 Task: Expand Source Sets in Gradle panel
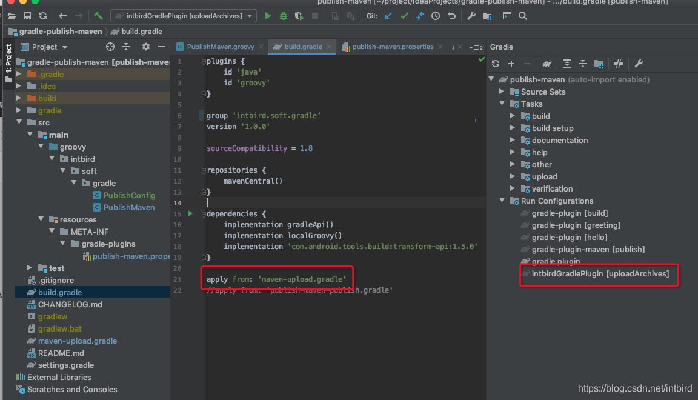point(502,92)
